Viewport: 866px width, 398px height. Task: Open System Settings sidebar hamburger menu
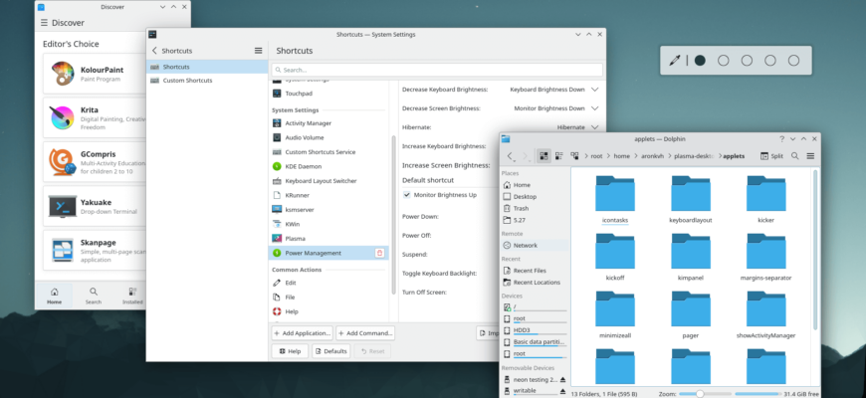(x=258, y=51)
